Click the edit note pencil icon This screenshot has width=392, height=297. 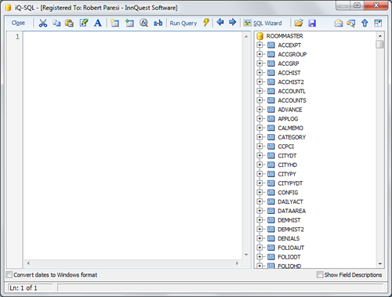[x=84, y=23]
